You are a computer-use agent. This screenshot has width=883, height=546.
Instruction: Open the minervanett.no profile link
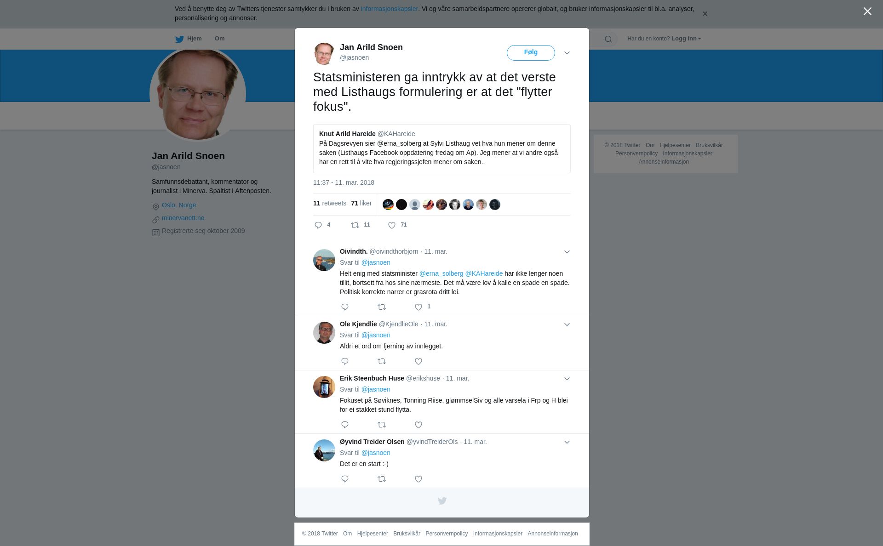183,218
